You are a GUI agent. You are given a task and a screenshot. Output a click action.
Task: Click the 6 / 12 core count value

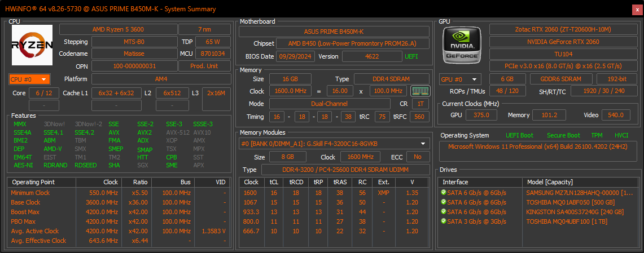click(44, 93)
